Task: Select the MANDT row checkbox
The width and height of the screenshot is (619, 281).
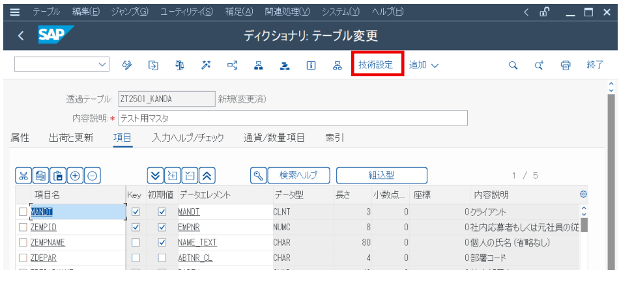Action: pos(23,212)
